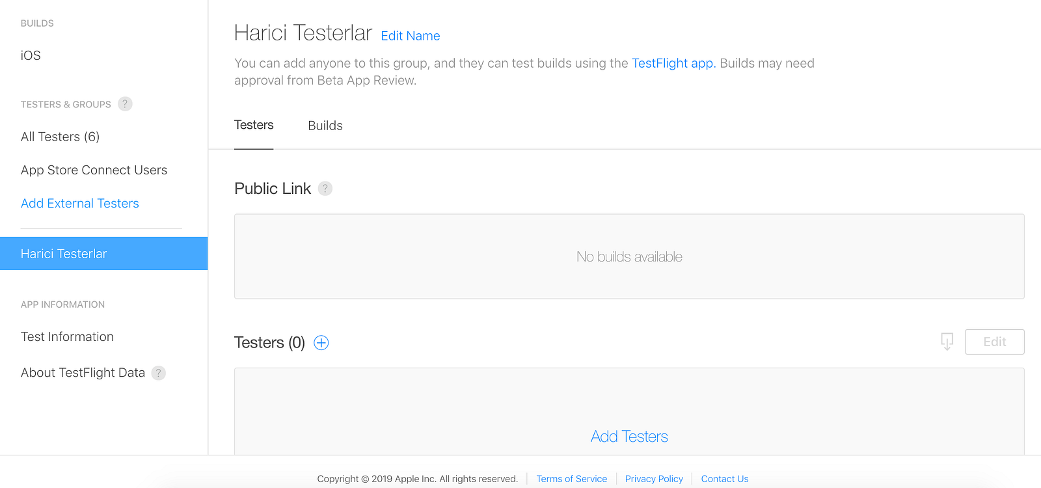Click the export testers download icon
Screen dimensions: 1041x488
[x=947, y=342]
